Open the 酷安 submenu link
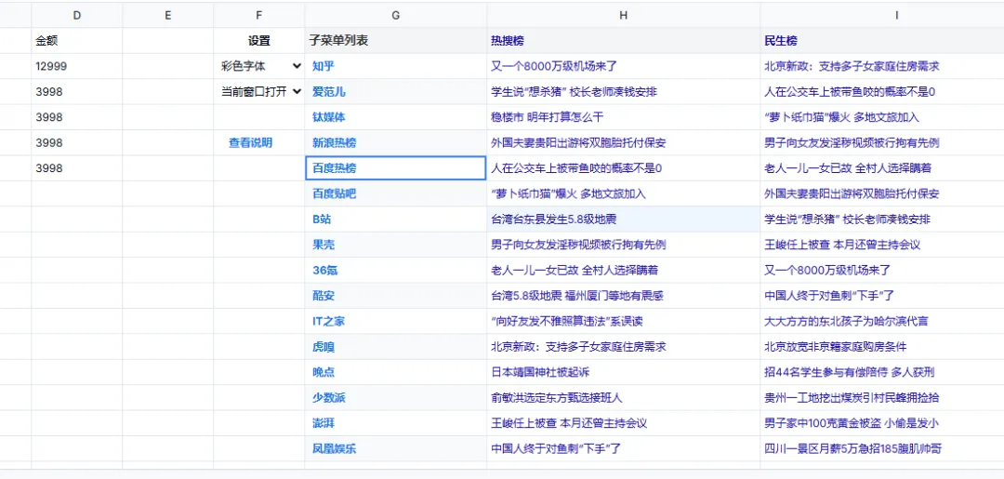Image resolution: width=1004 pixels, height=479 pixels. coord(324,296)
